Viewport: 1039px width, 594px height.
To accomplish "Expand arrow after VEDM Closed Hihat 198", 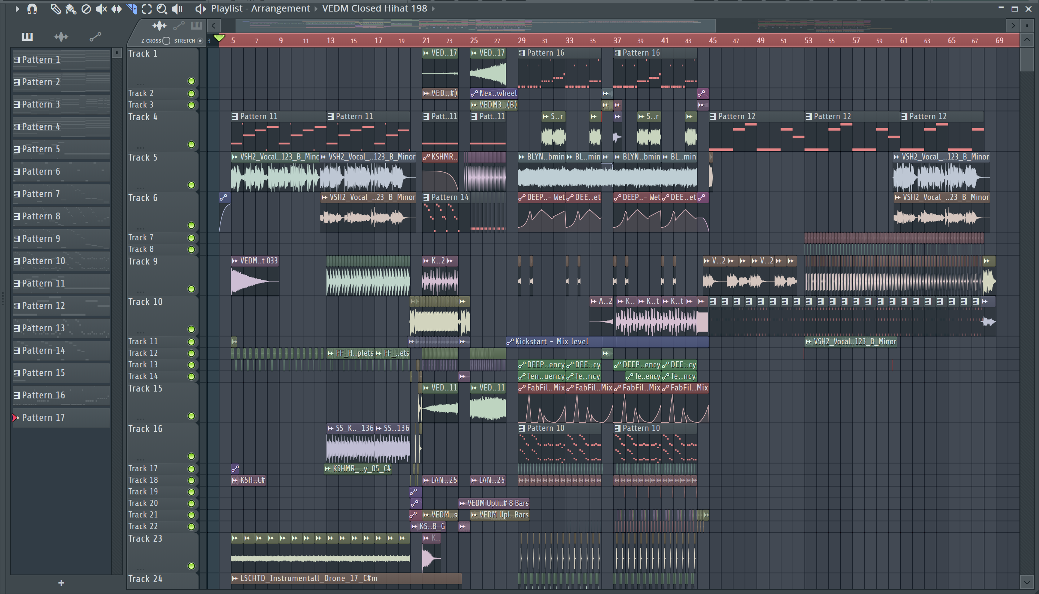I will point(433,9).
